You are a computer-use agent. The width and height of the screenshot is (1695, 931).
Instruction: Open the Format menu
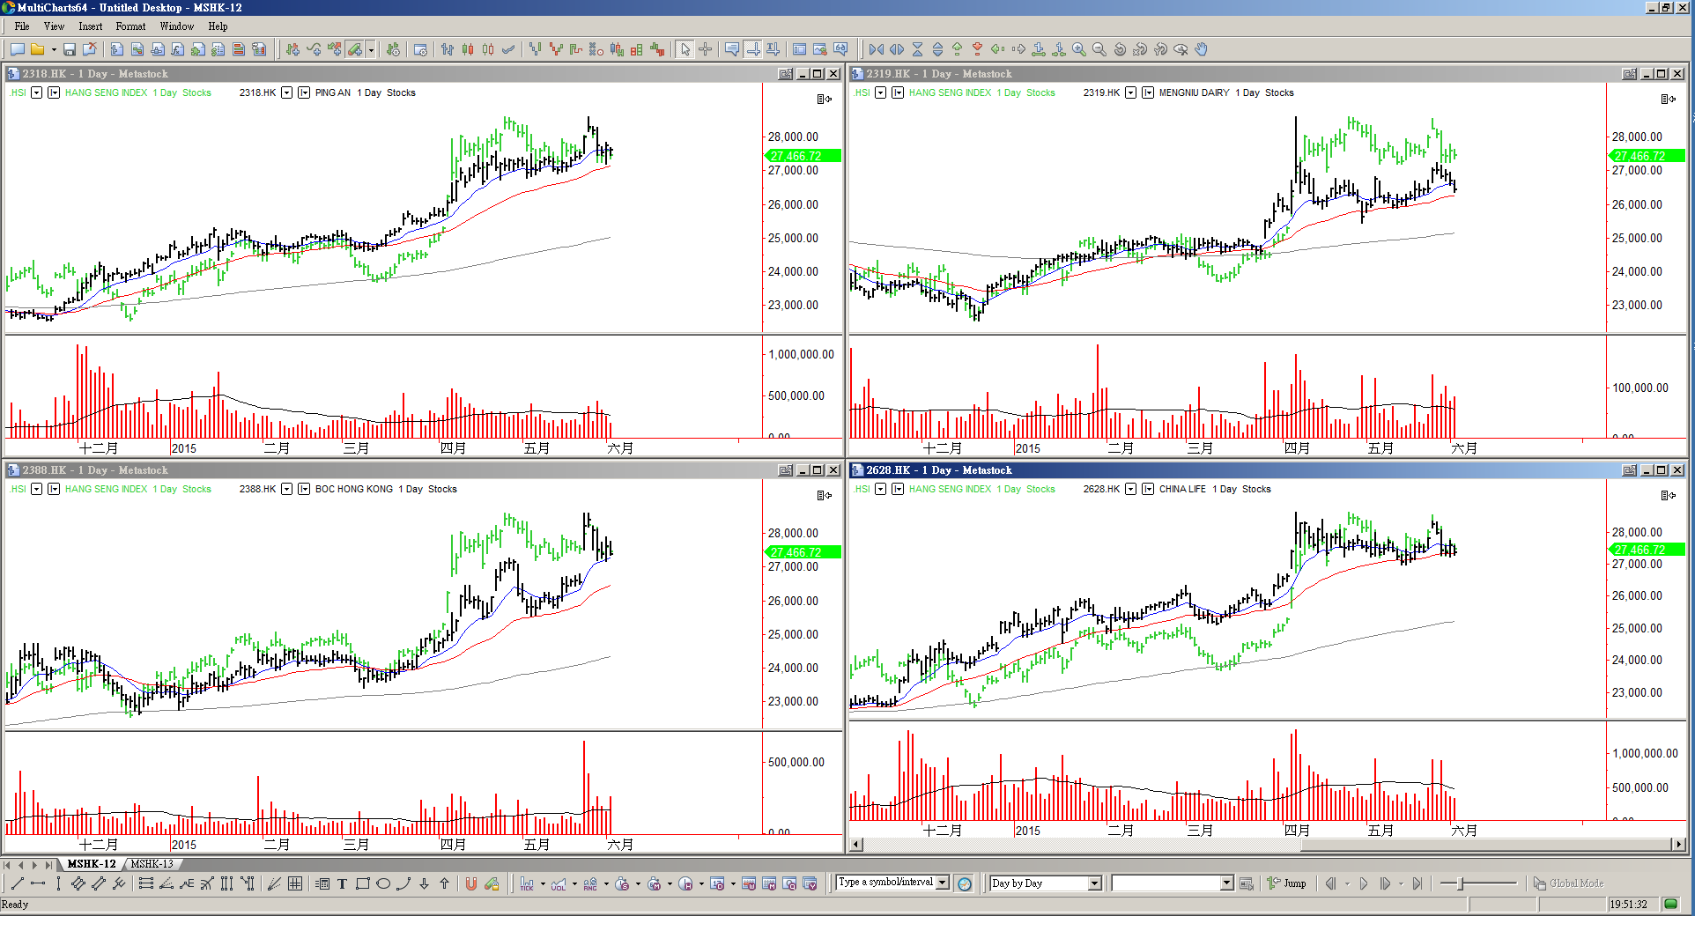tap(130, 26)
